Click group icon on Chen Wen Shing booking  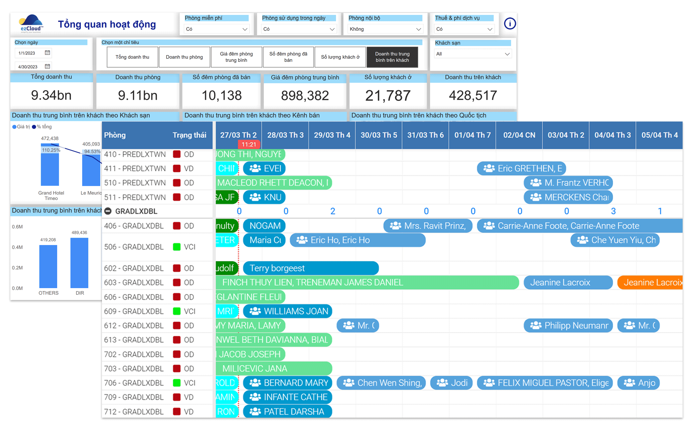click(x=349, y=383)
